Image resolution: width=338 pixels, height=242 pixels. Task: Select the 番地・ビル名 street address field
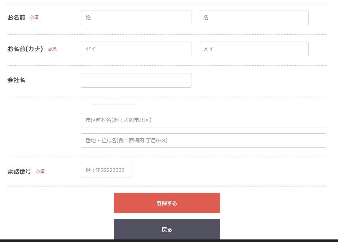(x=203, y=141)
